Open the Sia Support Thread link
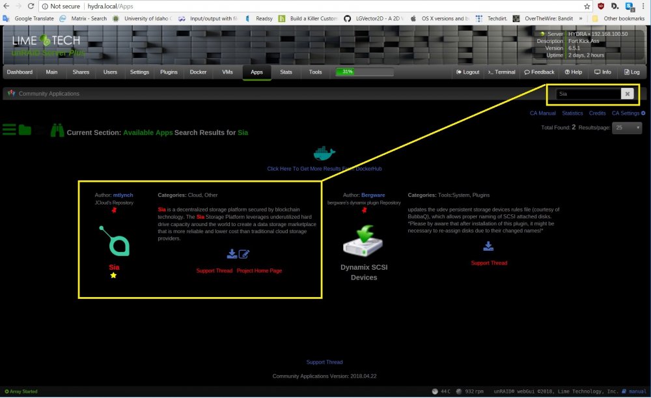The image size is (651, 398). click(214, 270)
